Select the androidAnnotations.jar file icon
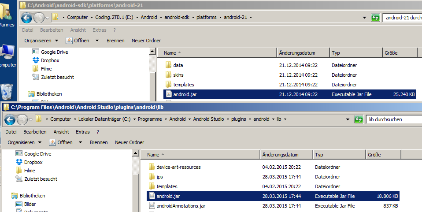Viewport: 422px width, 212px height. 152,205
